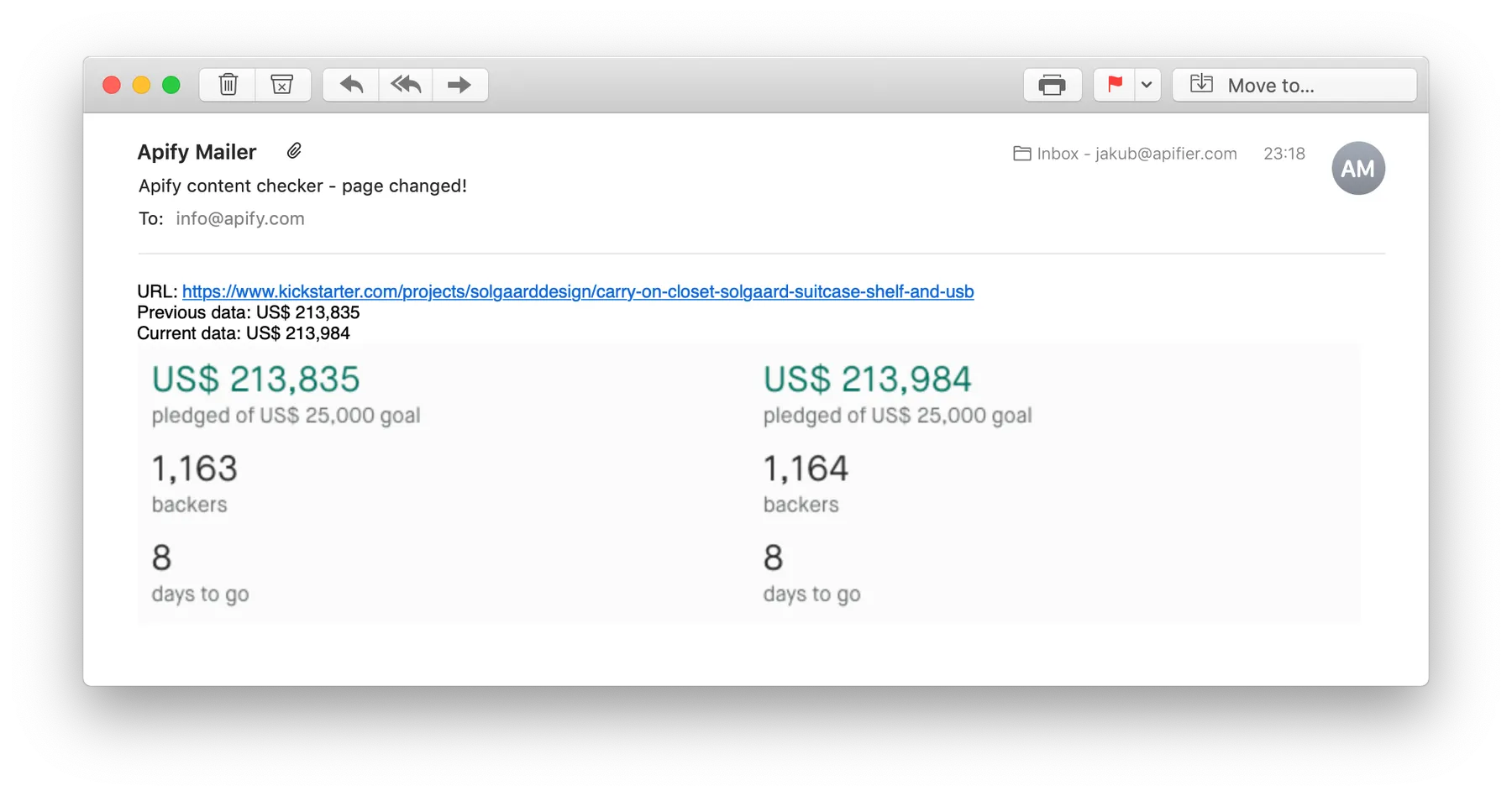
Task: Forward this message
Action: [x=459, y=85]
